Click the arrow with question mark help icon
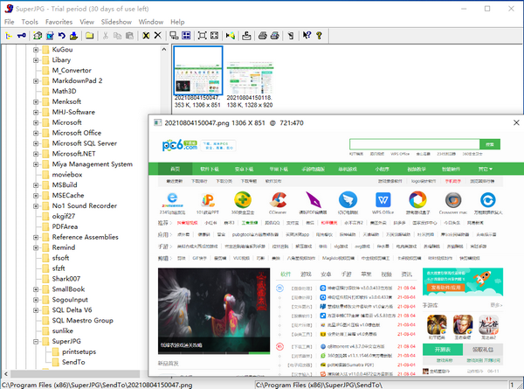The image size is (524, 389). pyautogui.click(x=307, y=36)
